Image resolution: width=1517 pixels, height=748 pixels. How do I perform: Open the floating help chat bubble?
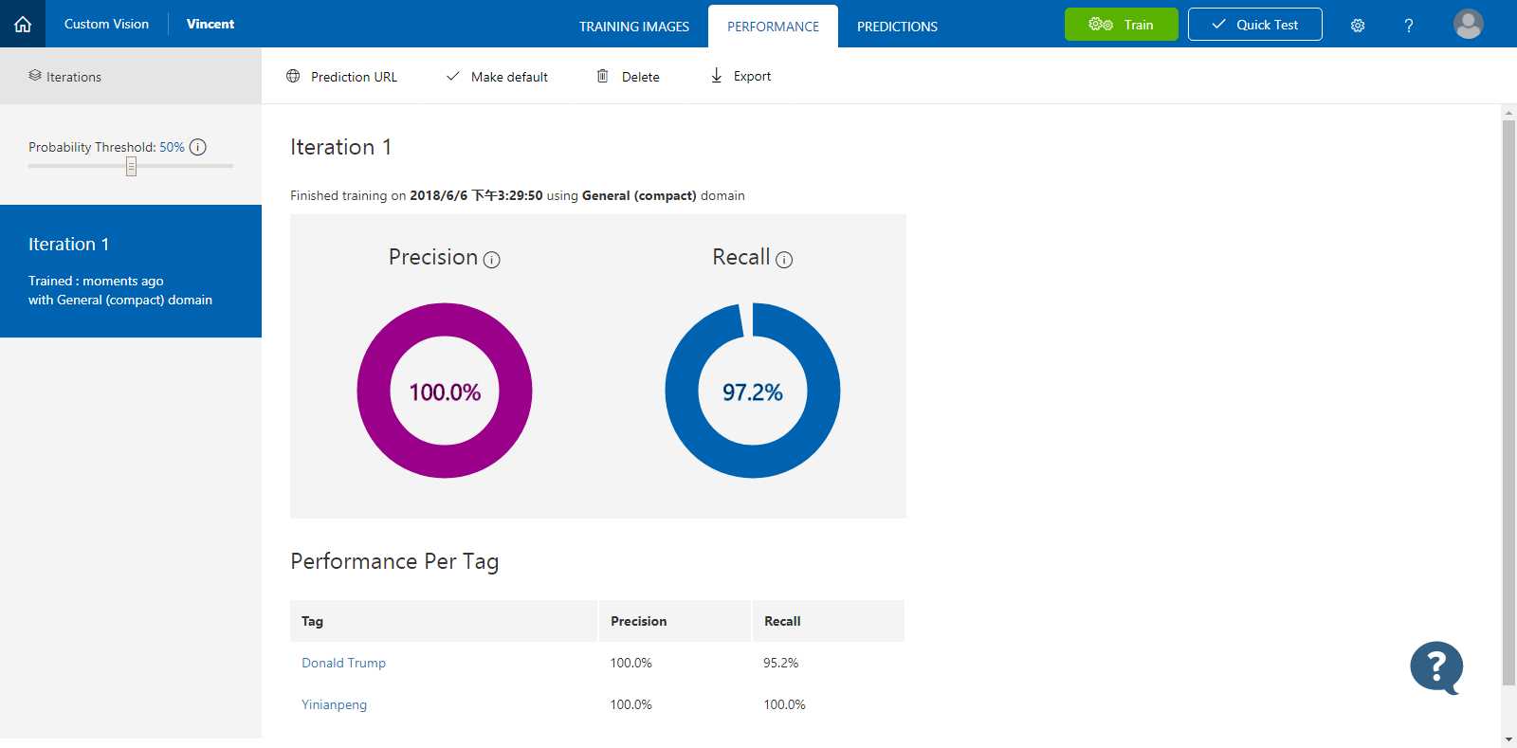click(1436, 667)
